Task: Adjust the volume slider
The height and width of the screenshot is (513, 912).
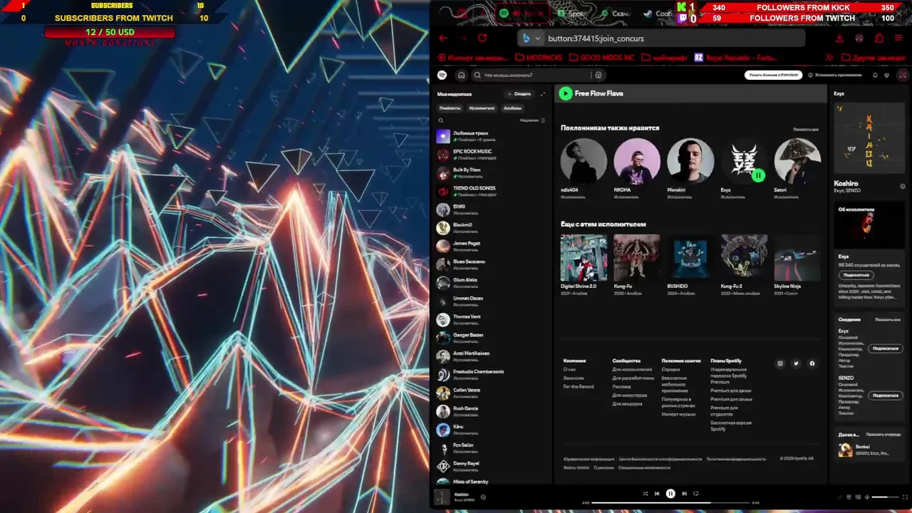Action: click(885, 497)
